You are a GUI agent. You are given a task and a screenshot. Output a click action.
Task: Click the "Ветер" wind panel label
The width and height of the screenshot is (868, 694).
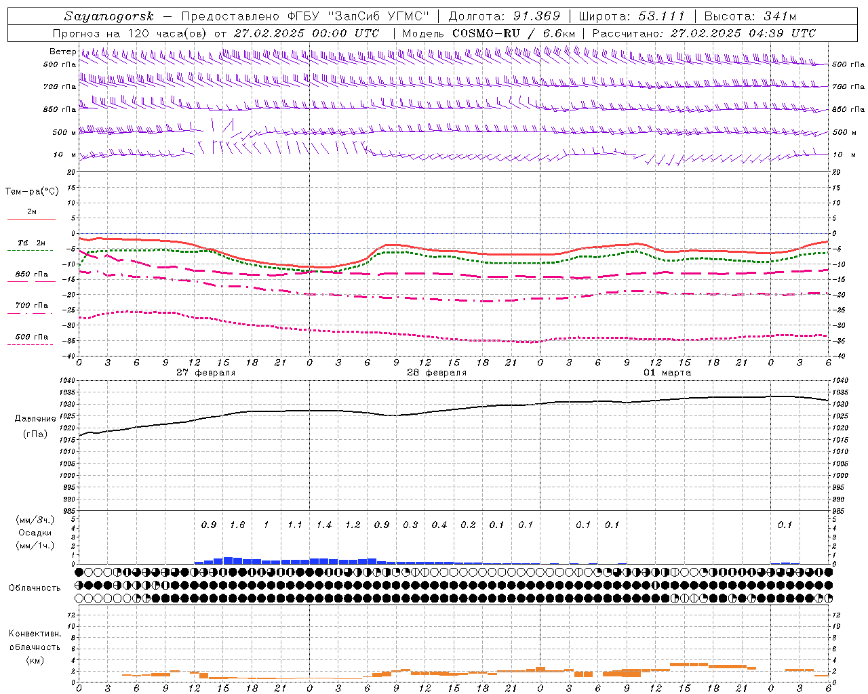62,52
